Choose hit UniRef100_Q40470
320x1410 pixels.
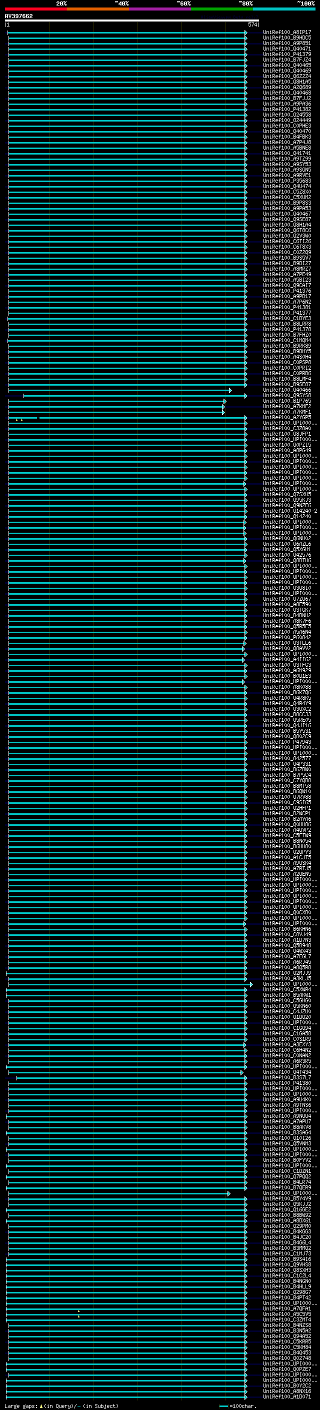click(x=287, y=132)
